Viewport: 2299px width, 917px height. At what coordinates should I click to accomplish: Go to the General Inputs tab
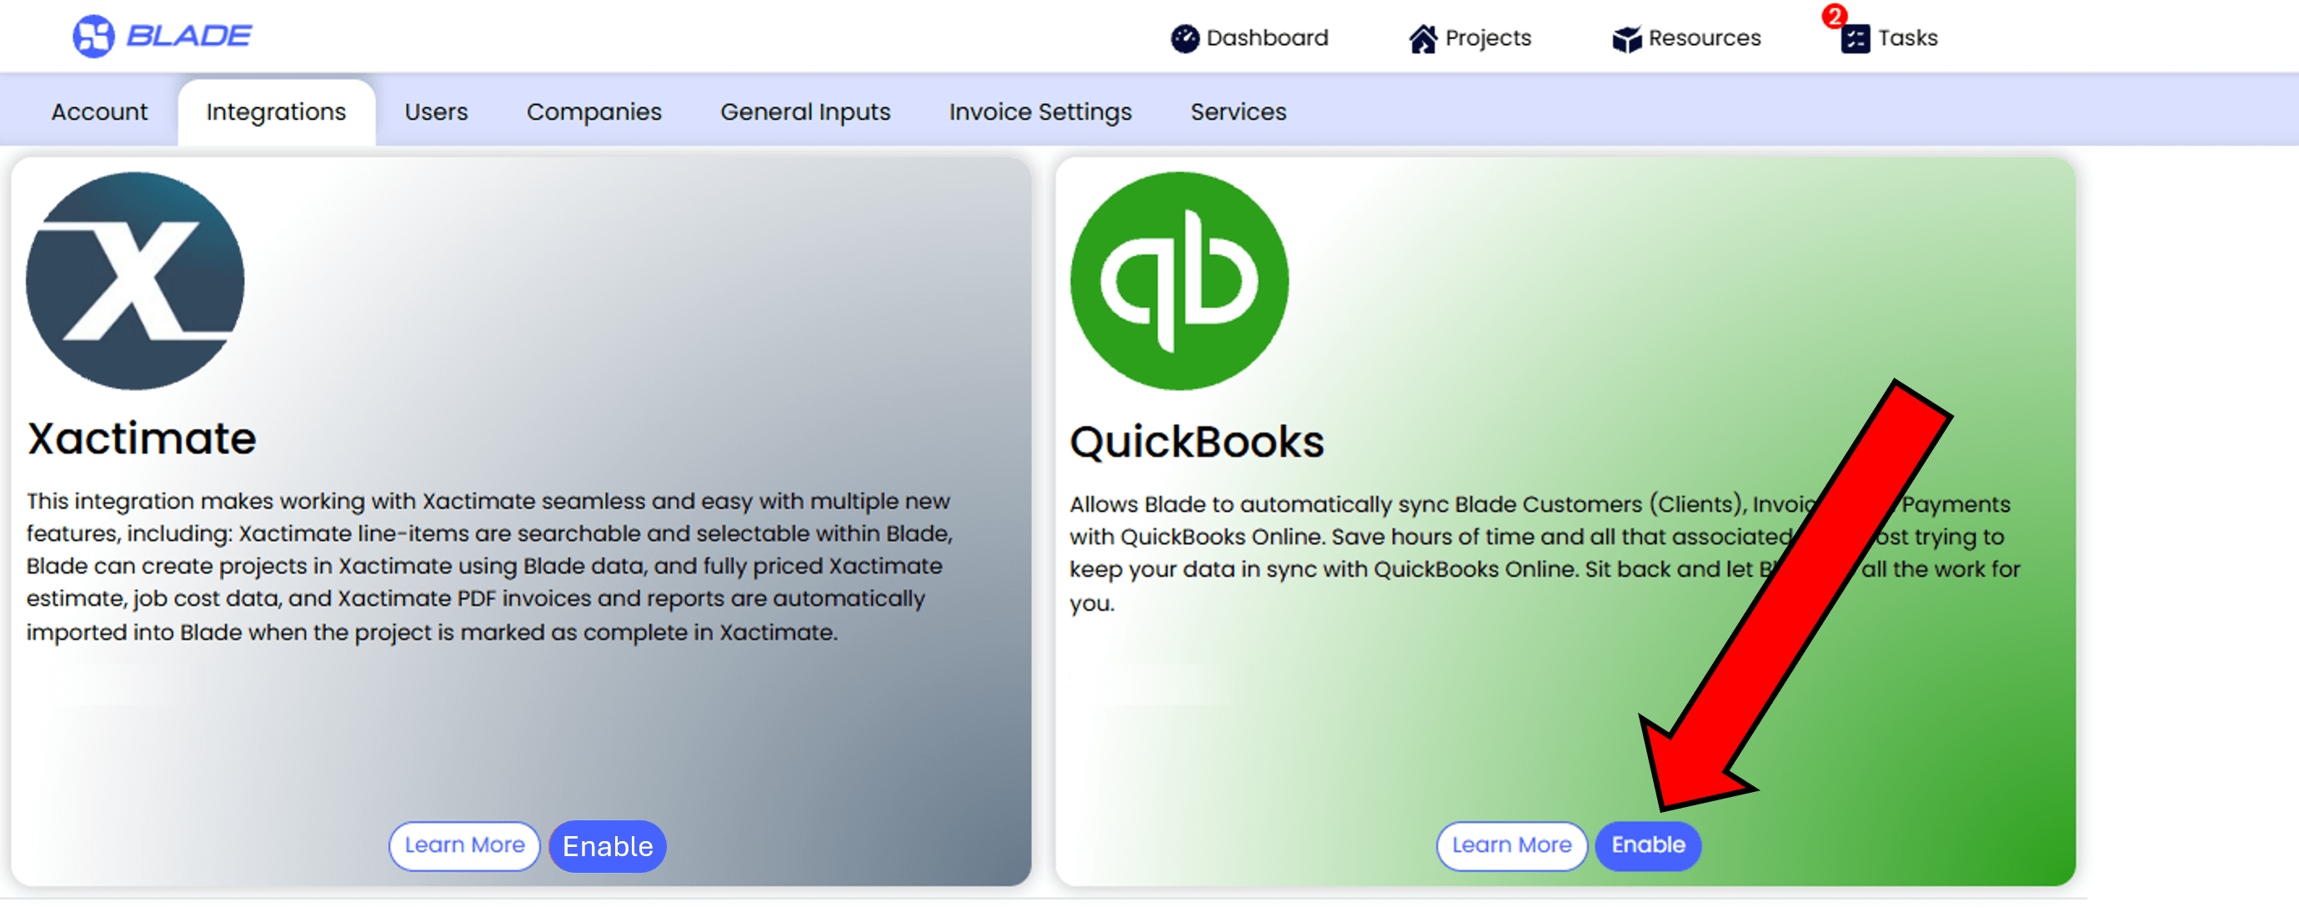click(805, 112)
